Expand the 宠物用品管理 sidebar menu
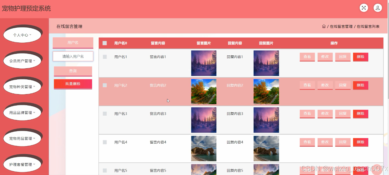 (22, 138)
